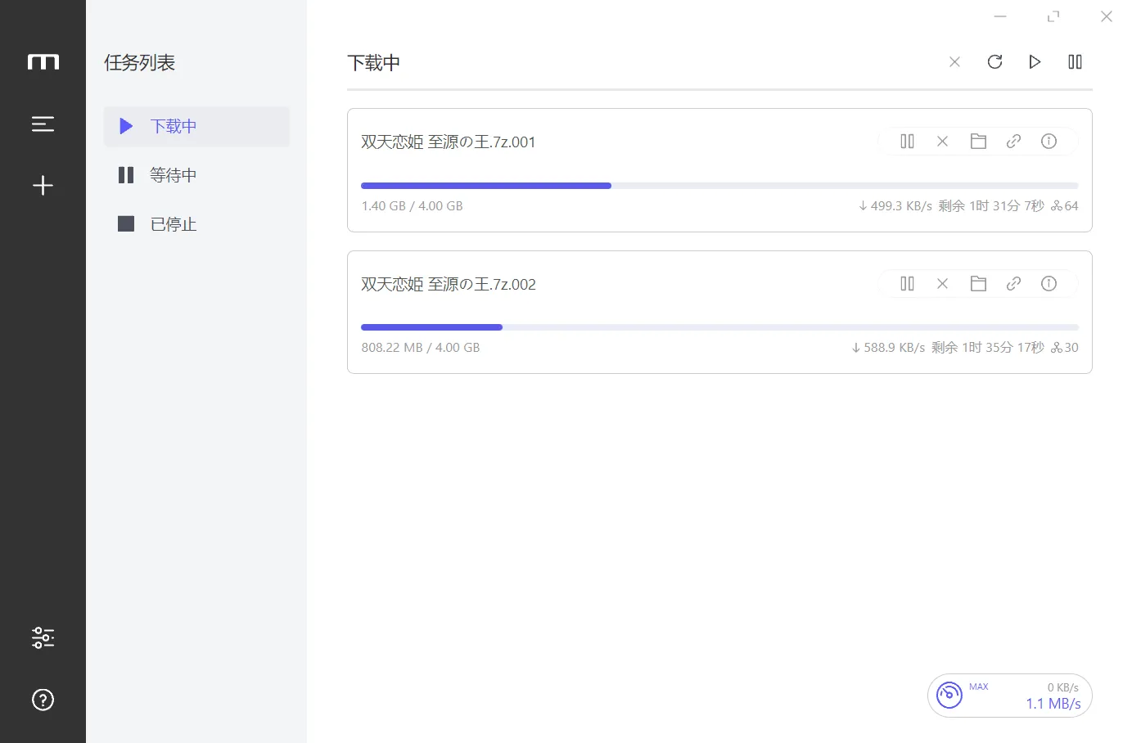This screenshot has height=743, width=1132.
Task: Open the preferences sliders icon
Action: click(x=43, y=637)
